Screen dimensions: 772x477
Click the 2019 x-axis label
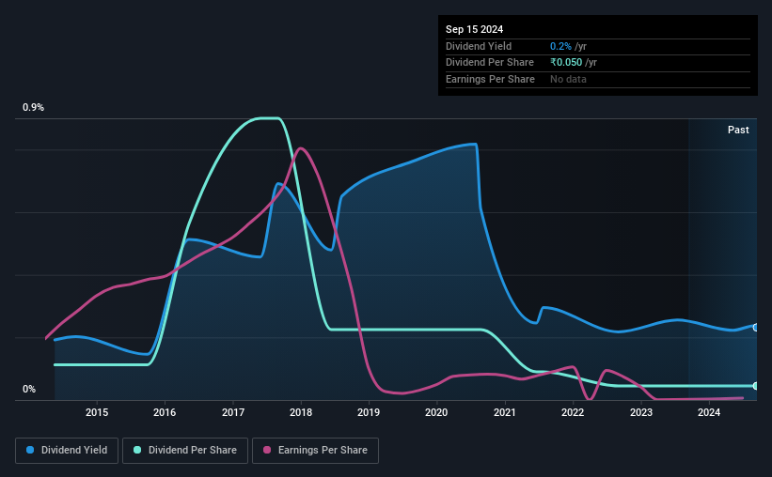coord(369,412)
